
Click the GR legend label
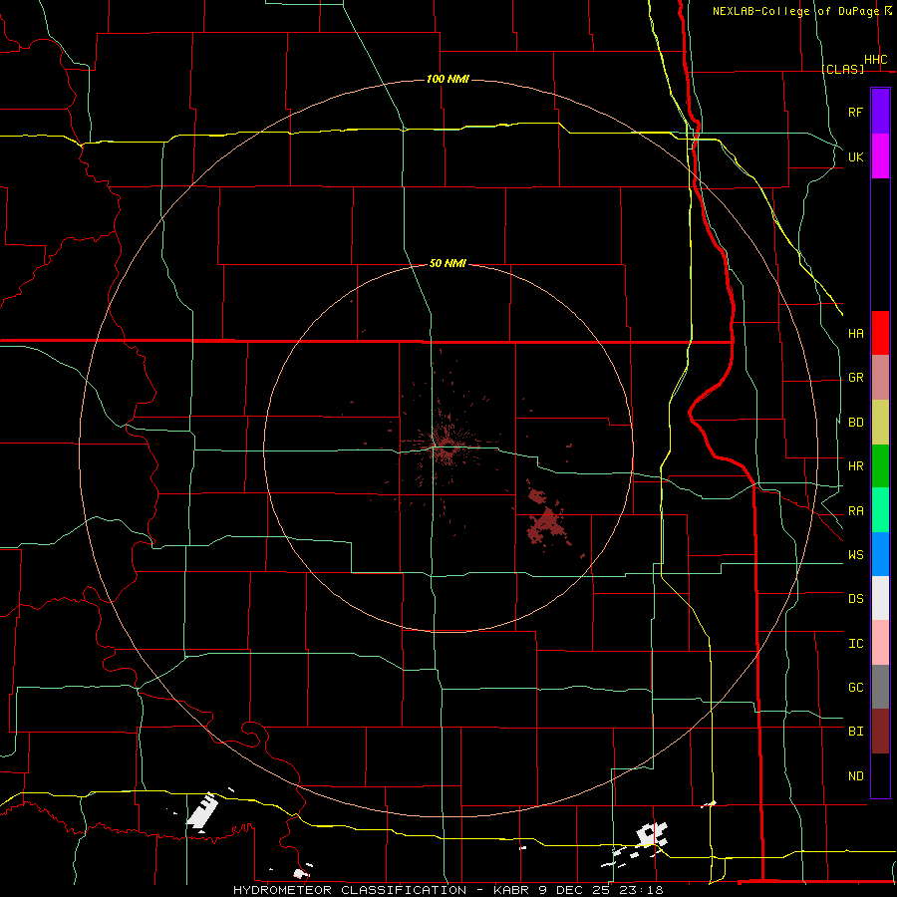[855, 378]
